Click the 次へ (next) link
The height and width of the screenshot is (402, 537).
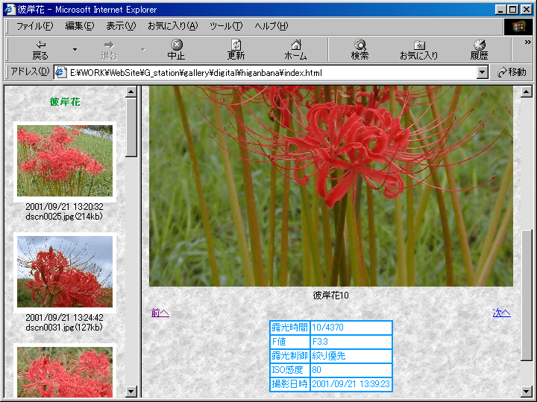tap(501, 313)
